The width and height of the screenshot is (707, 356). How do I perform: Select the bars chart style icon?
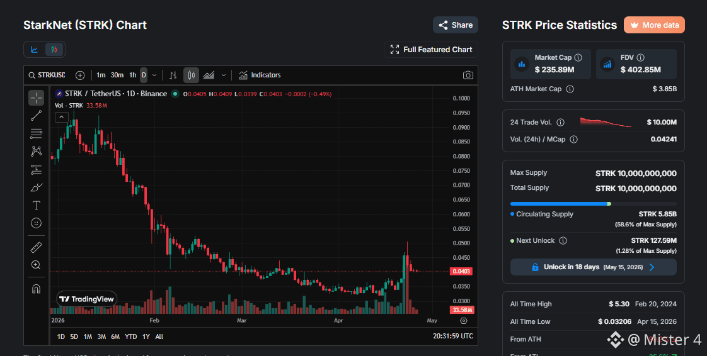pyautogui.click(x=173, y=75)
